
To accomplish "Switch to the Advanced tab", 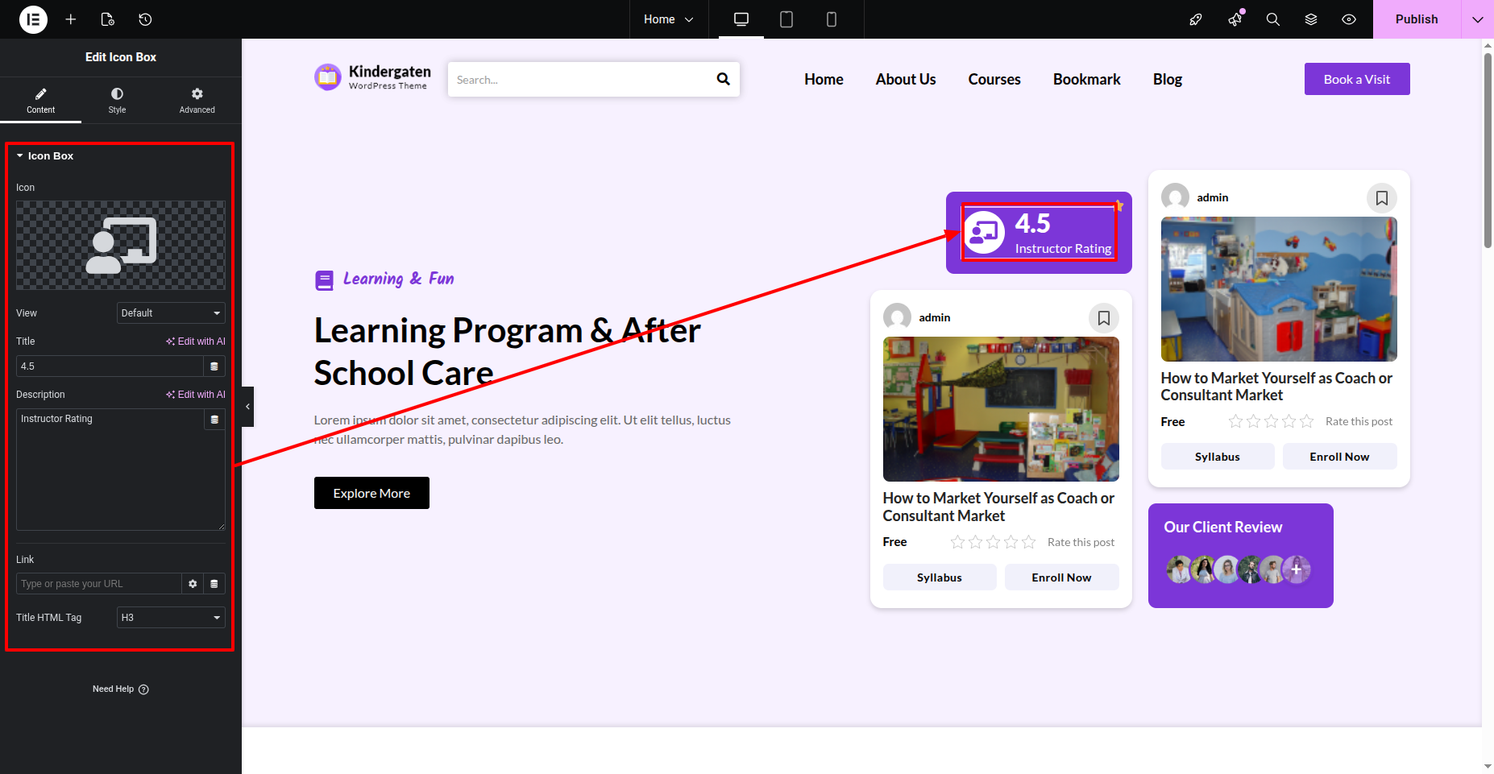I will tap(197, 101).
